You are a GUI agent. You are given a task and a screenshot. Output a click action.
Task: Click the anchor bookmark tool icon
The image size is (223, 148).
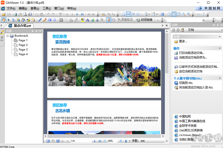[97, 20]
